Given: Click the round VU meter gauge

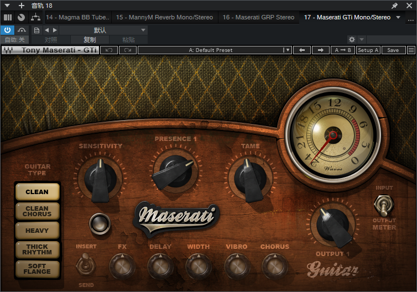Looking at the screenshot, I should [x=333, y=135].
